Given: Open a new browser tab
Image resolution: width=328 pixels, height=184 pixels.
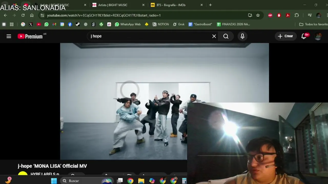Looking at the screenshot, I should tap(210, 5).
